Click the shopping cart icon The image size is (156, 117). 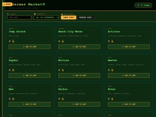(x=138, y=5)
